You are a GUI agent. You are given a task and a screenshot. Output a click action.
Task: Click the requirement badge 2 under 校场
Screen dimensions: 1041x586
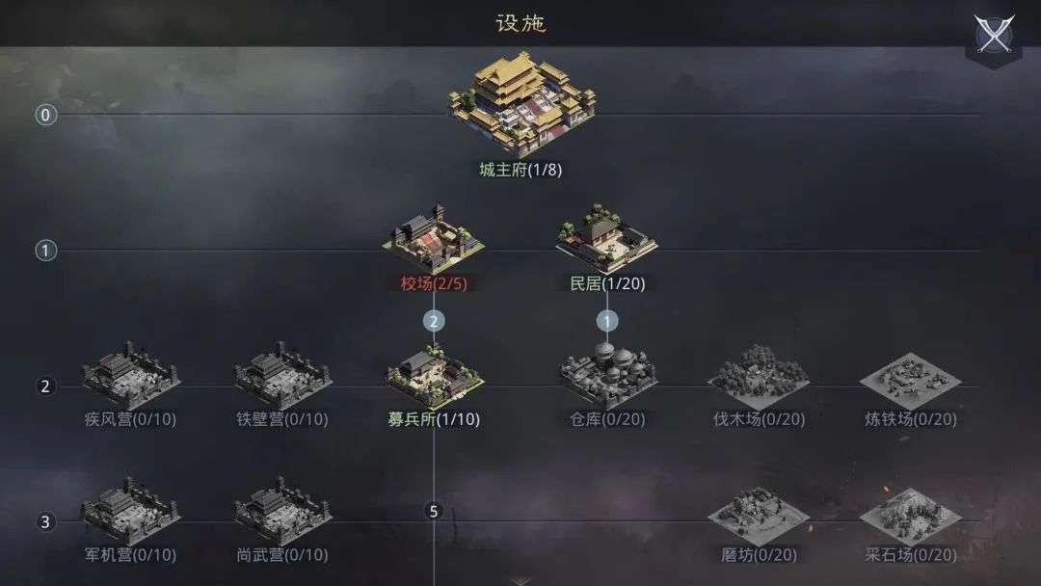[x=434, y=321]
